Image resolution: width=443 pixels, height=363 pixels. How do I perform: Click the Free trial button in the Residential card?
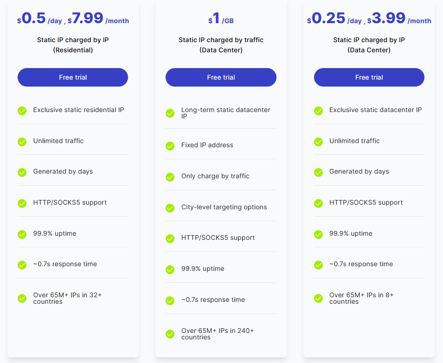[x=73, y=77]
